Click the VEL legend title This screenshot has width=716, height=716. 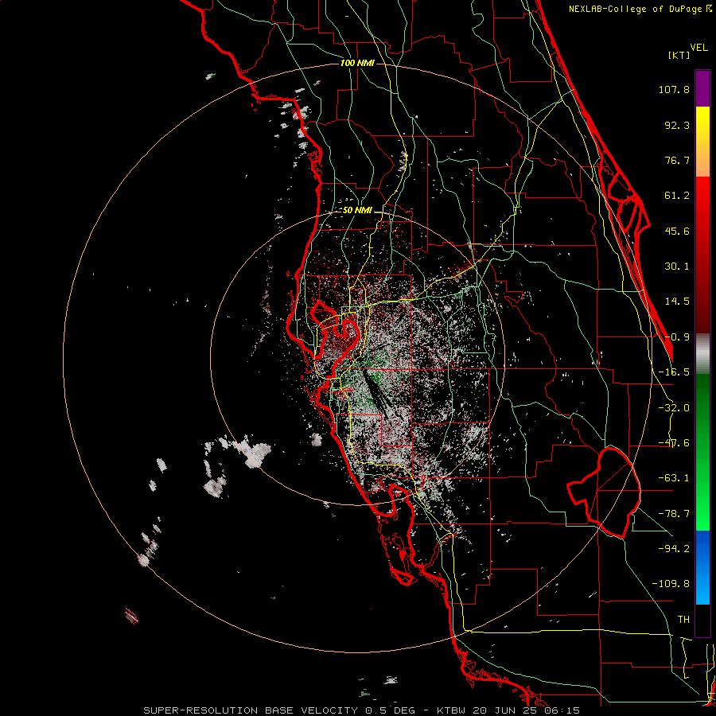[698, 48]
